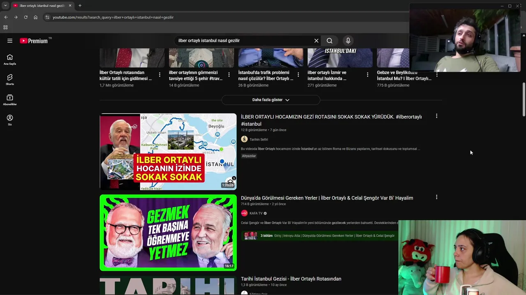Image resolution: width=526 pixels, height=295 pixels.
Task: Click the browser back arrow
Action: pos(6,17)
